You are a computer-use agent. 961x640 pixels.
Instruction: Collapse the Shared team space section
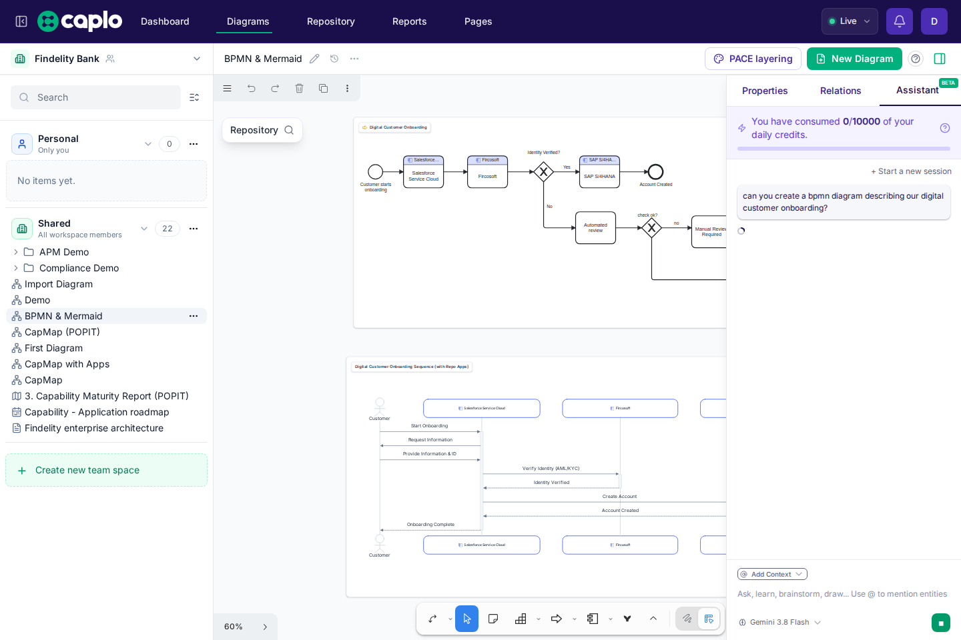pos(144,229)
